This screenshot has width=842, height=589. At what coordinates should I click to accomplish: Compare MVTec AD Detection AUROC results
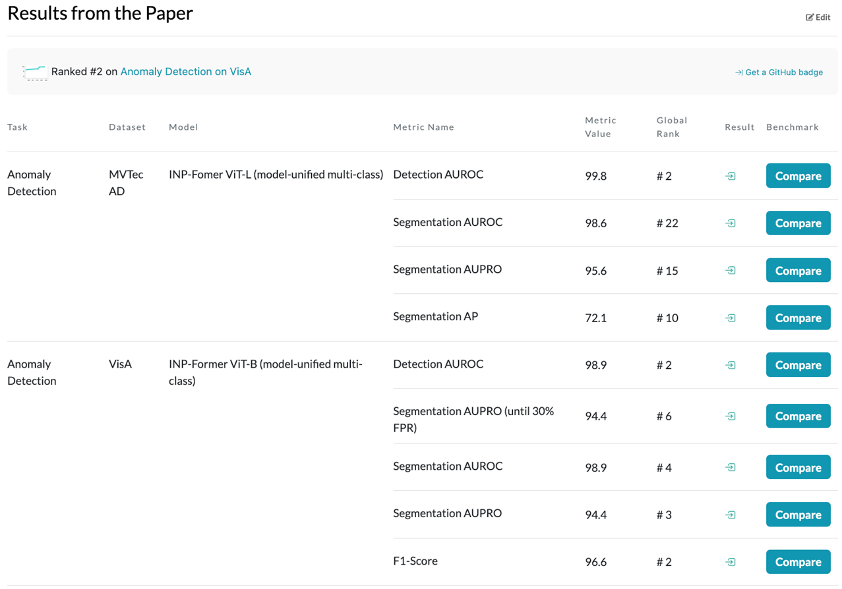point(798,176)
